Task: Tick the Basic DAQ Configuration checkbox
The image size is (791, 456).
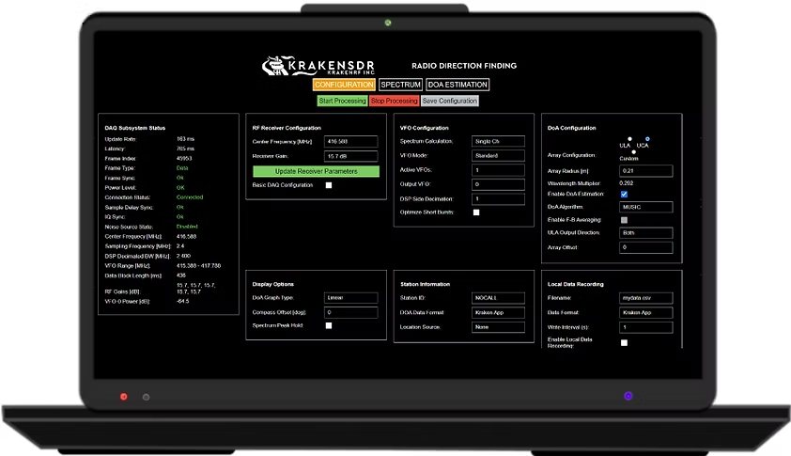Action: (x=329, y=185)
